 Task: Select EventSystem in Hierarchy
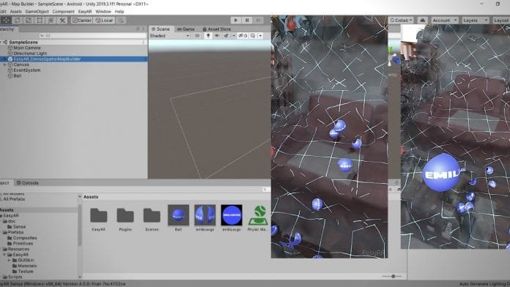tap(27, 70)
